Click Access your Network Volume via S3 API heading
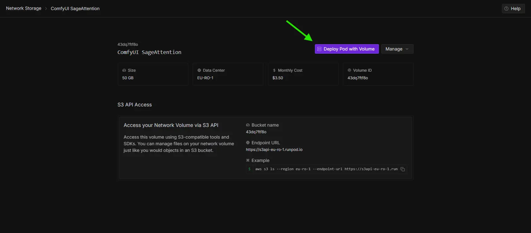This screenshot has width=531, height=233. pyautogui.click(x=171, y=125)
